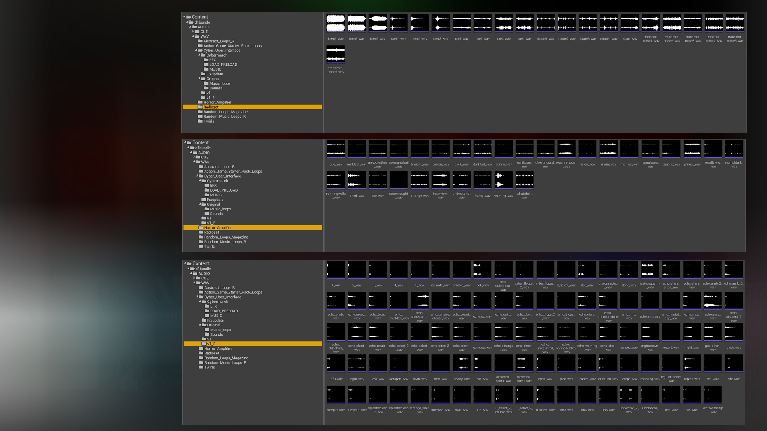
Task: Expand the CUE folder arrow in top tree
Action: [x=193, y=32]
